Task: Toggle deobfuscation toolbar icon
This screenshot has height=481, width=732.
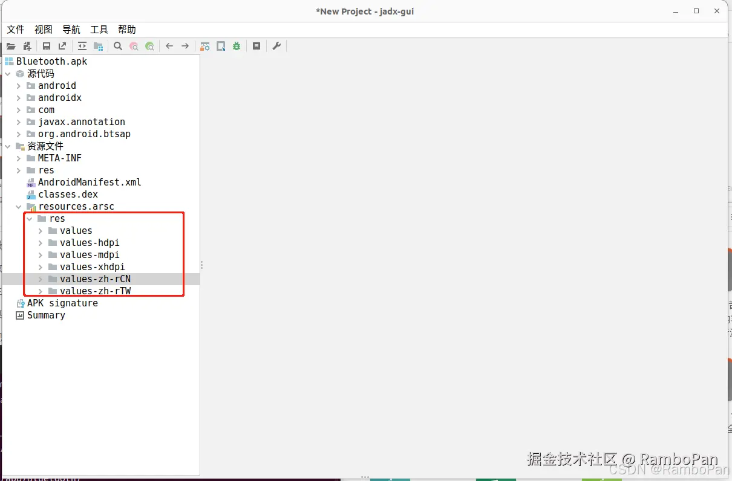Action: (x=205, y=46)
